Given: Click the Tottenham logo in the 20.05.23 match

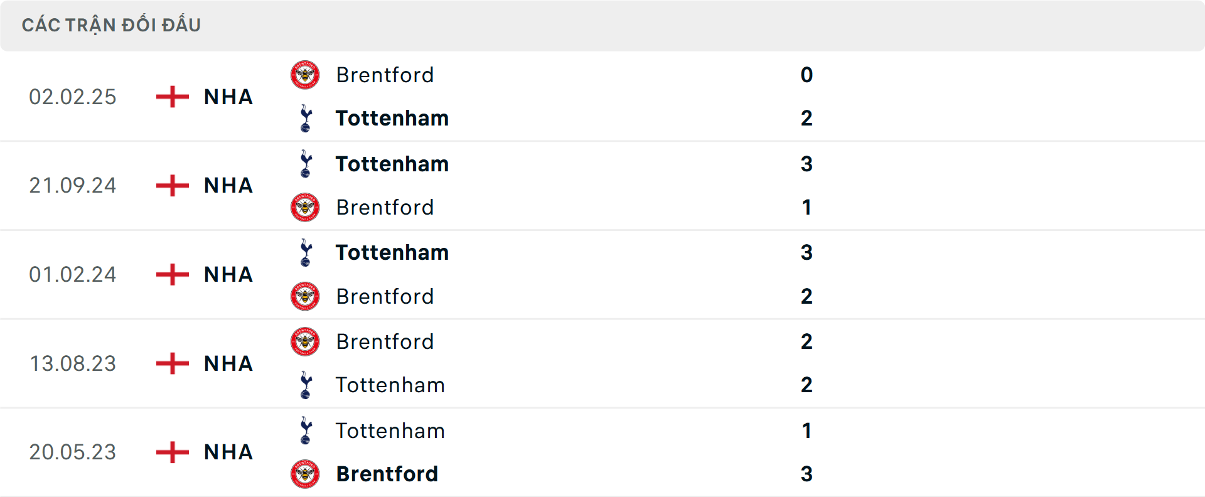Looking at the screenshot, I should 304,430.
